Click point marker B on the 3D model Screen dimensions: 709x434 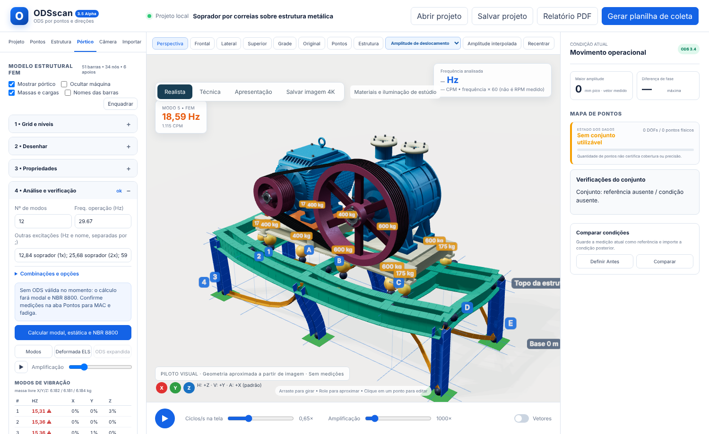[339, 261]
